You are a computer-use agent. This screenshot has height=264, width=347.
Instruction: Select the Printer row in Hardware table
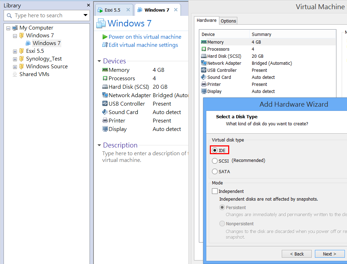(268, 84)
